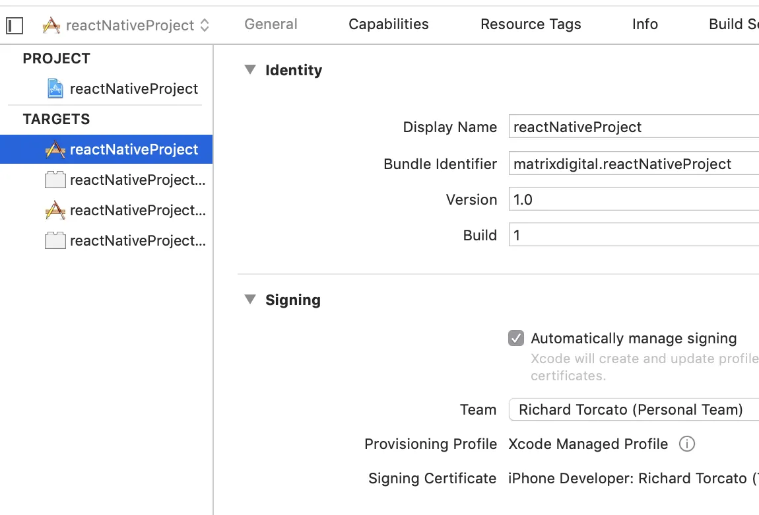Switch to the Capabilities tab
The image size is (759, 515).
[x=389, y=24]
